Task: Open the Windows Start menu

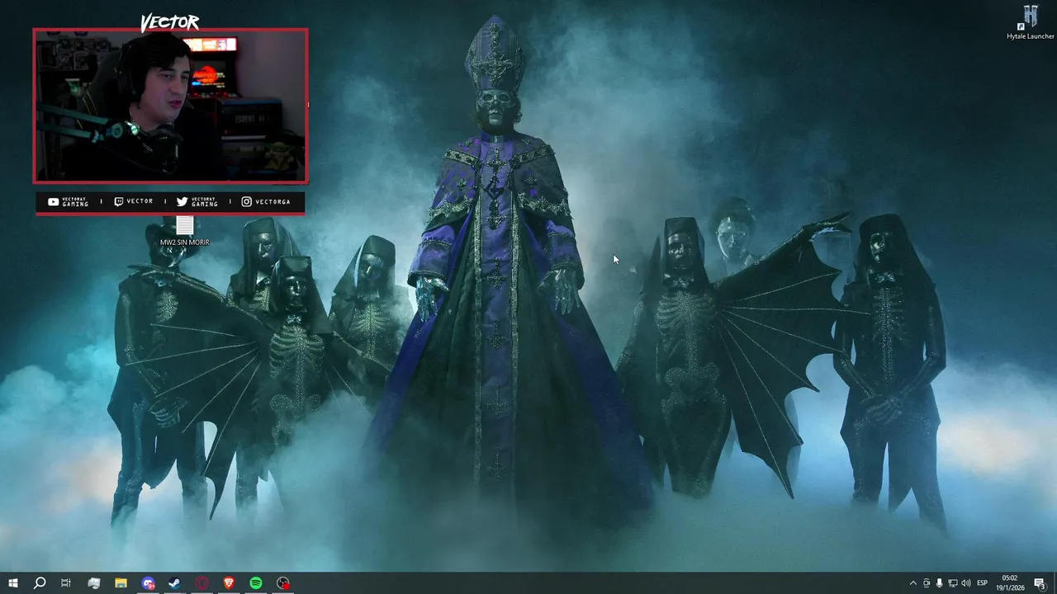Action: point(12,583)
